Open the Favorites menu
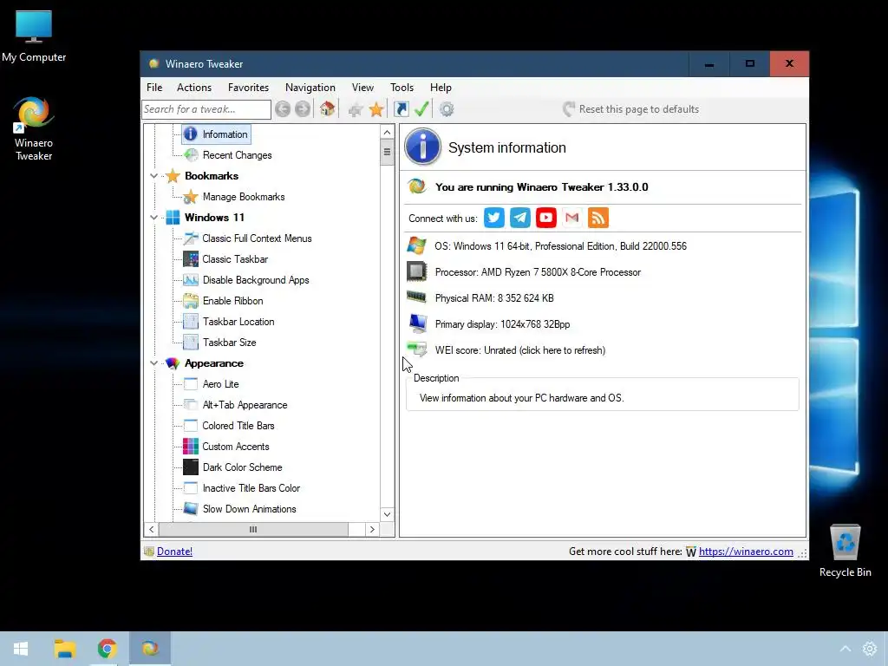This screenshot has height=666, width=888. 248,88
